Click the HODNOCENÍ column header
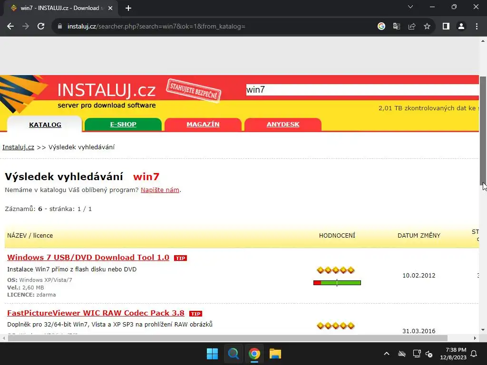Image resolution: width=487 pixels, height=365 pixels. tap(337, 236)
